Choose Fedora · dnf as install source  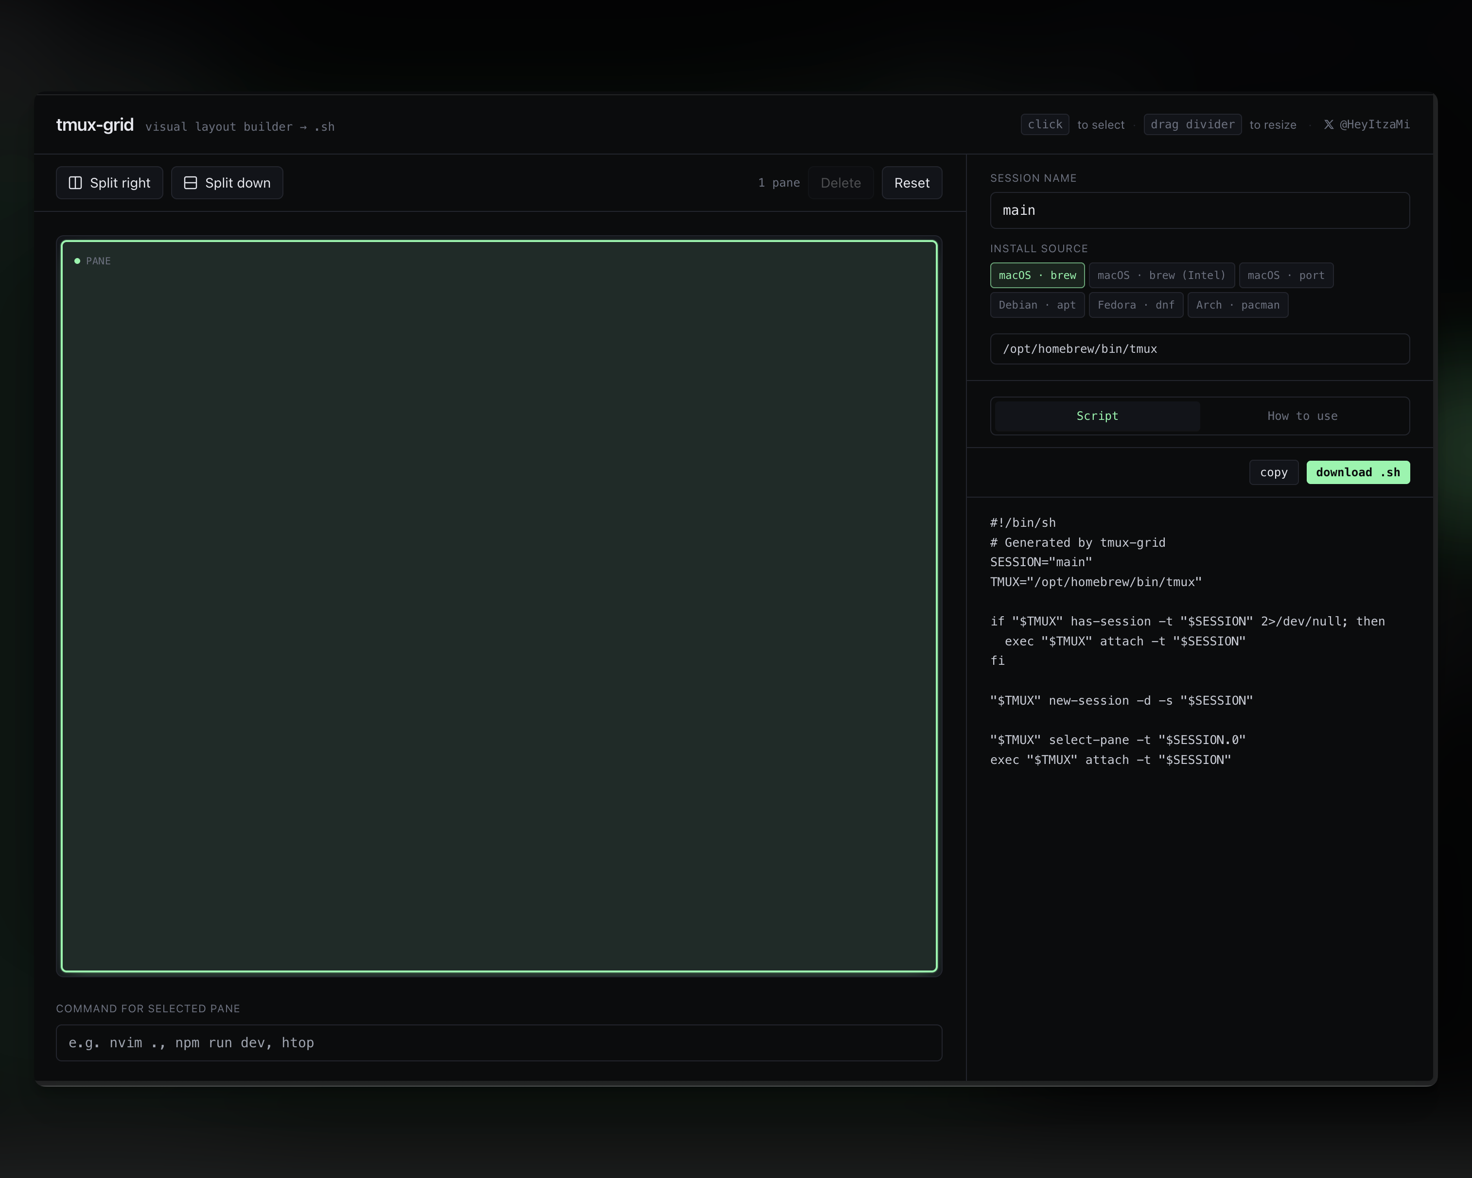tap(1136, 305)
